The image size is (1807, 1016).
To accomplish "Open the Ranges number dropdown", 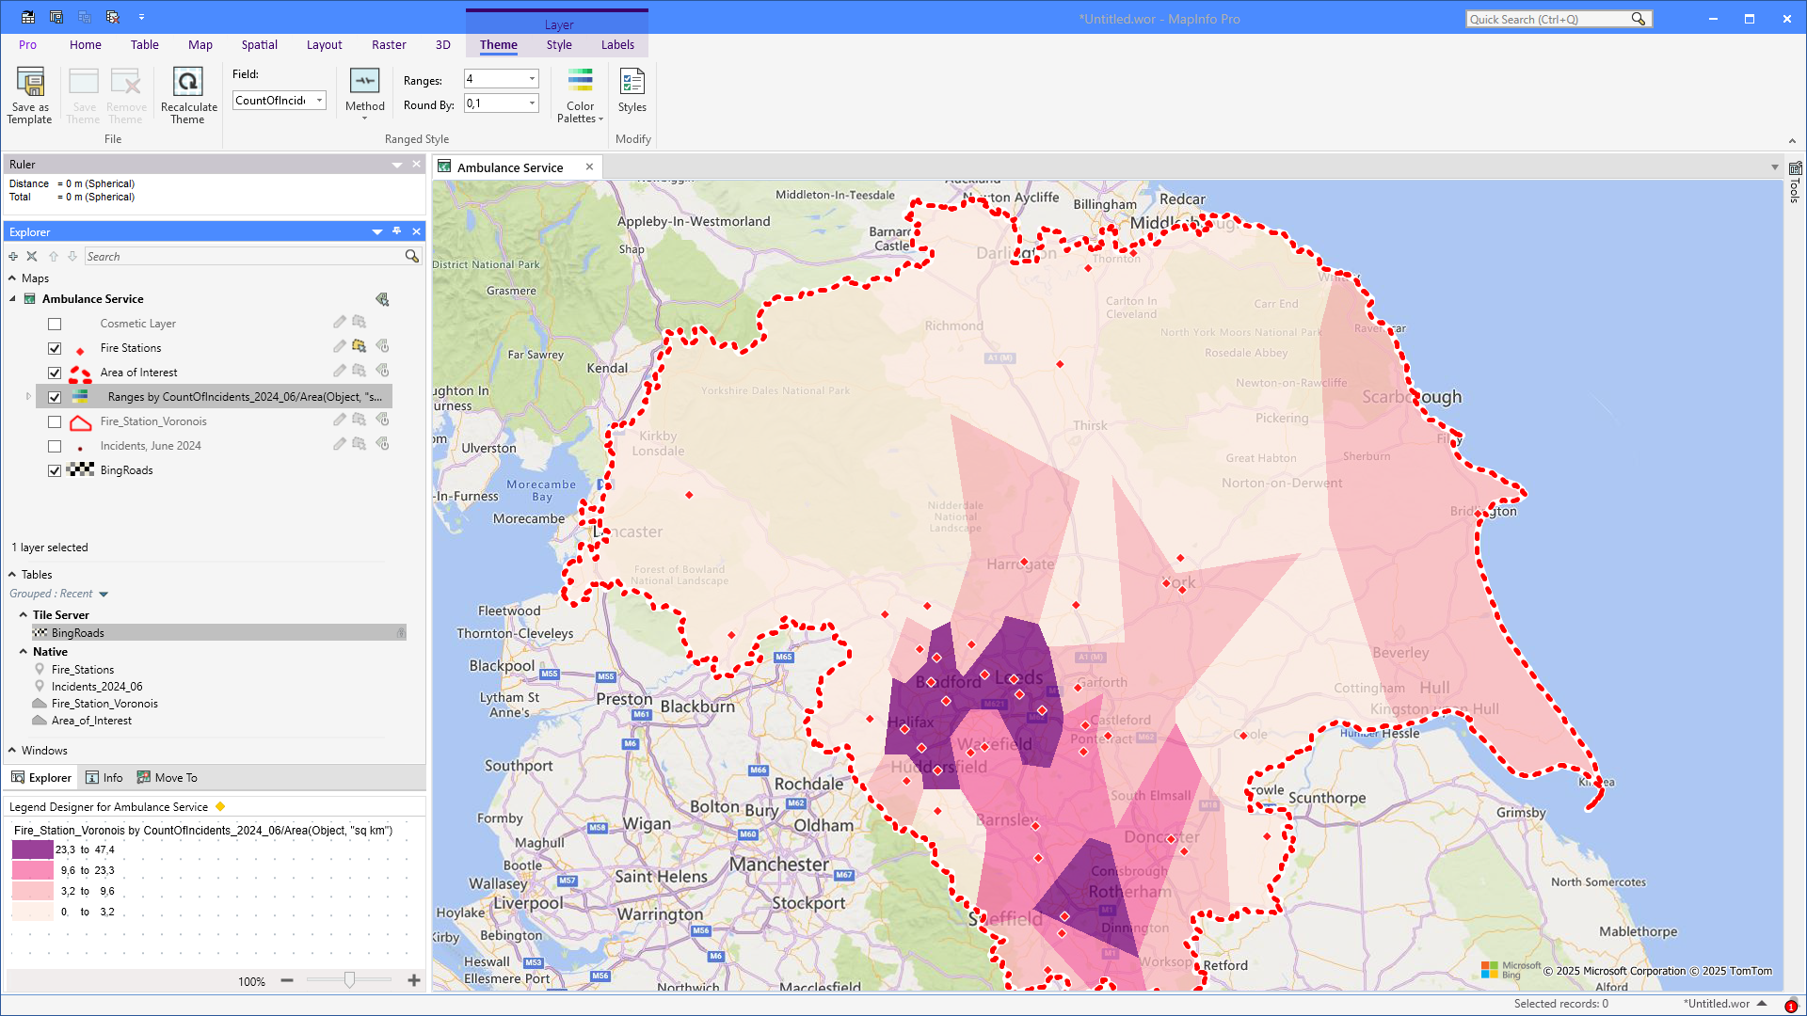I will [532, 79].
